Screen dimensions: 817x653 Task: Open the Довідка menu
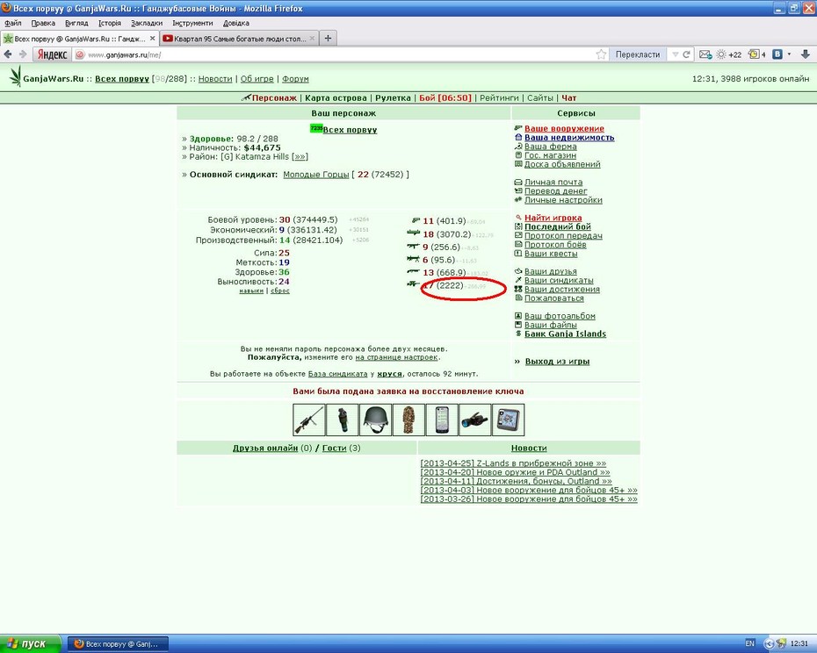click(236, 23)
